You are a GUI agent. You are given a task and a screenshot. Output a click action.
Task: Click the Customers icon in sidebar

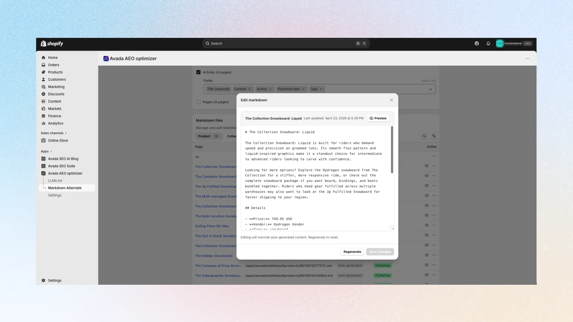tap(44, 80)
